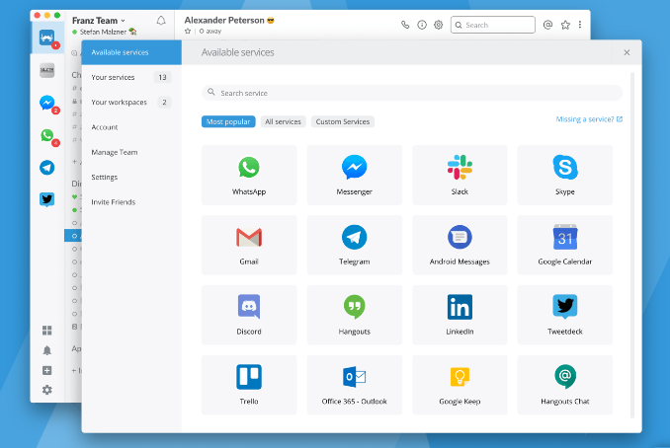Show All services filter

coord(283,121)
